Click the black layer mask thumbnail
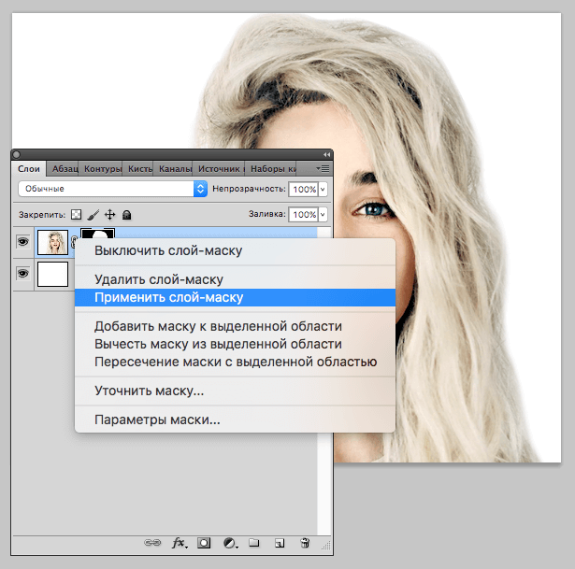 pos(97,233)
